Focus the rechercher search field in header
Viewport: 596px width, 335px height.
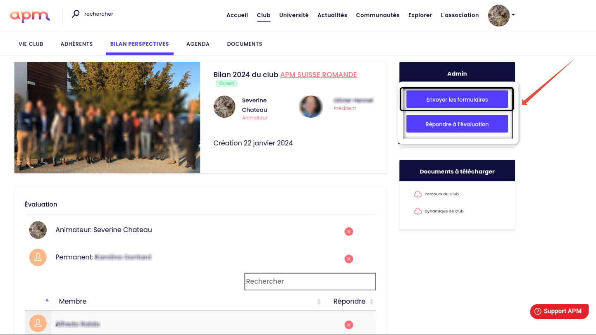pyautogui.click(x=99, y=14)
